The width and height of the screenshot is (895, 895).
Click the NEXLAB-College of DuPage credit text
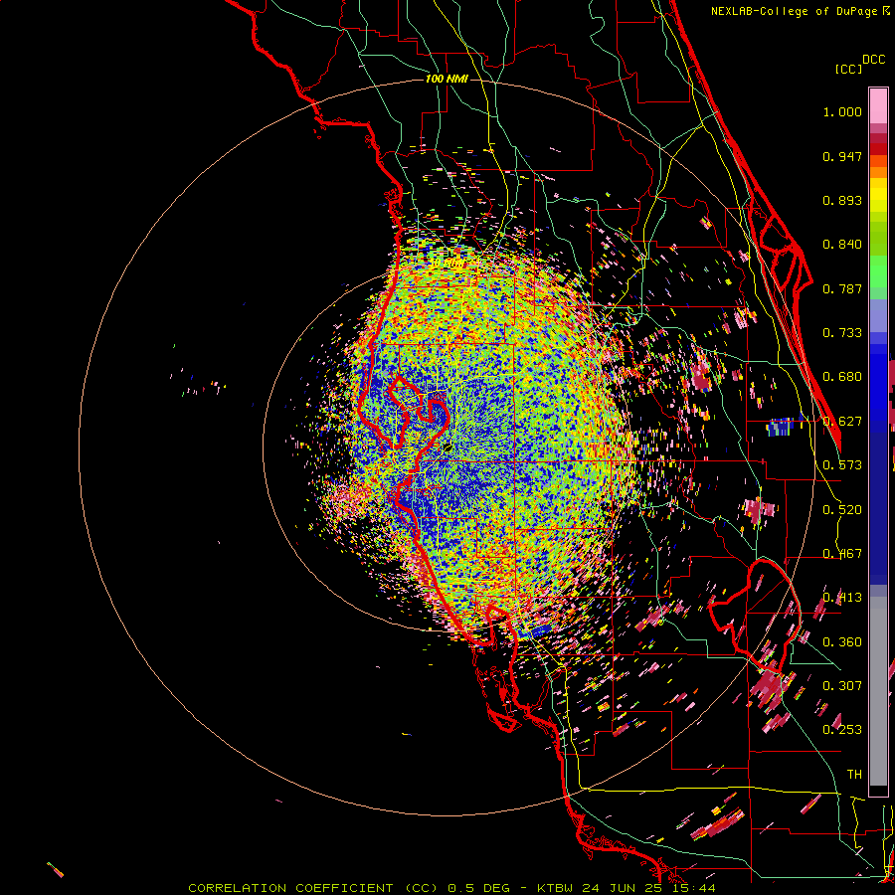pyautogui.click(x=796, y=11)
